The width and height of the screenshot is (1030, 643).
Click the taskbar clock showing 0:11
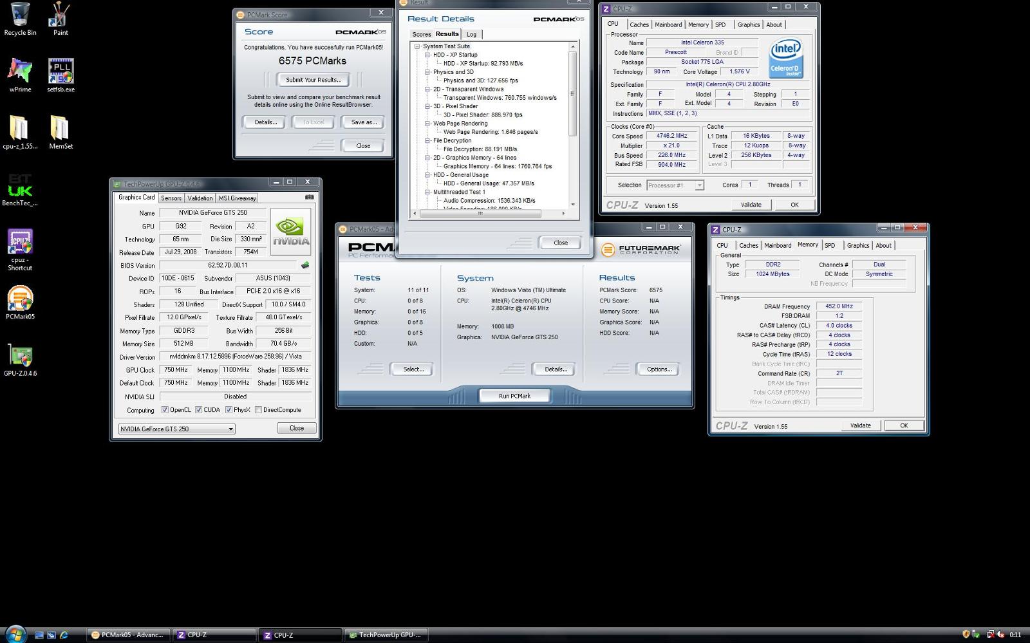pos(1015,635)
